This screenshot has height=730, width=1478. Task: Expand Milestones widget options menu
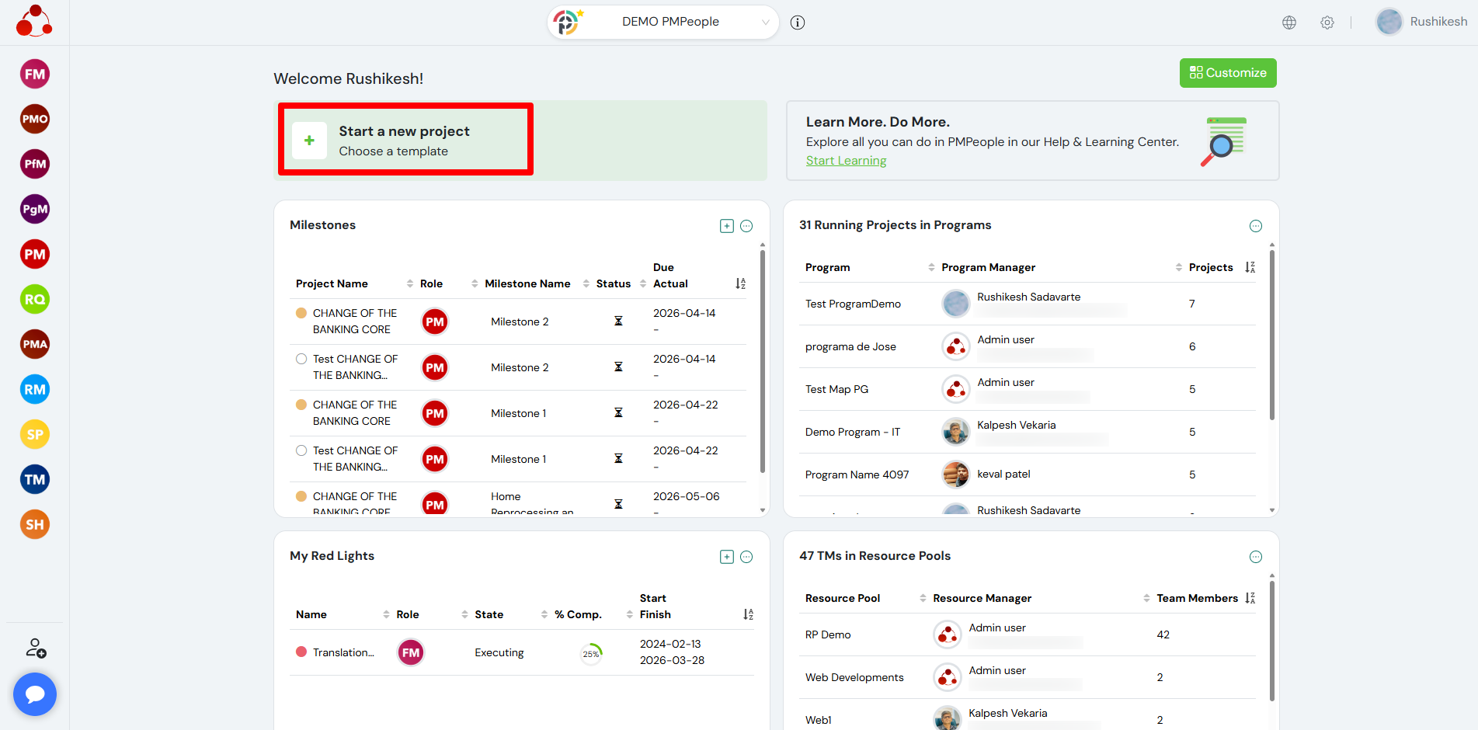pyautogui.click(x=746, y=226)
